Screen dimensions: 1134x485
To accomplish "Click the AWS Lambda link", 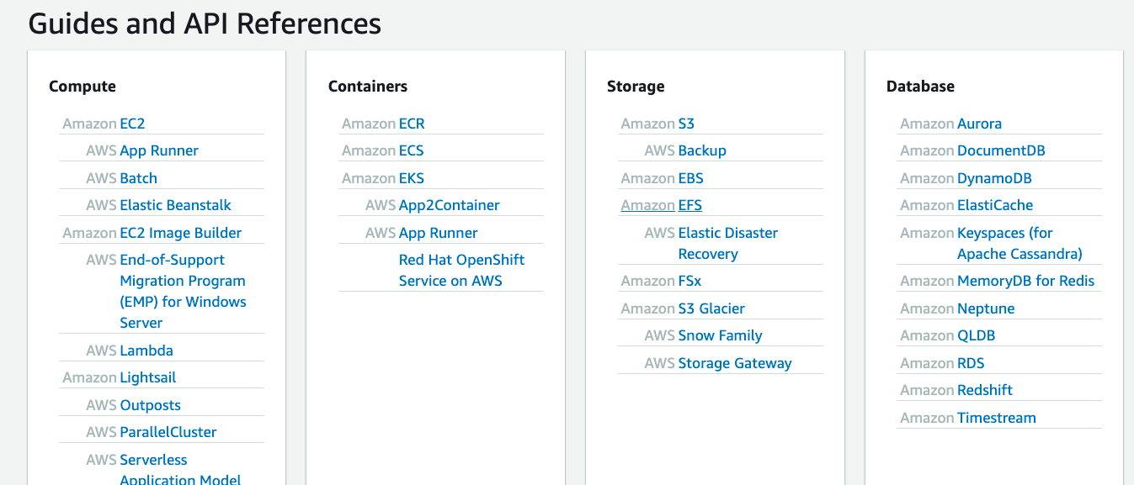I will point(146,351).
